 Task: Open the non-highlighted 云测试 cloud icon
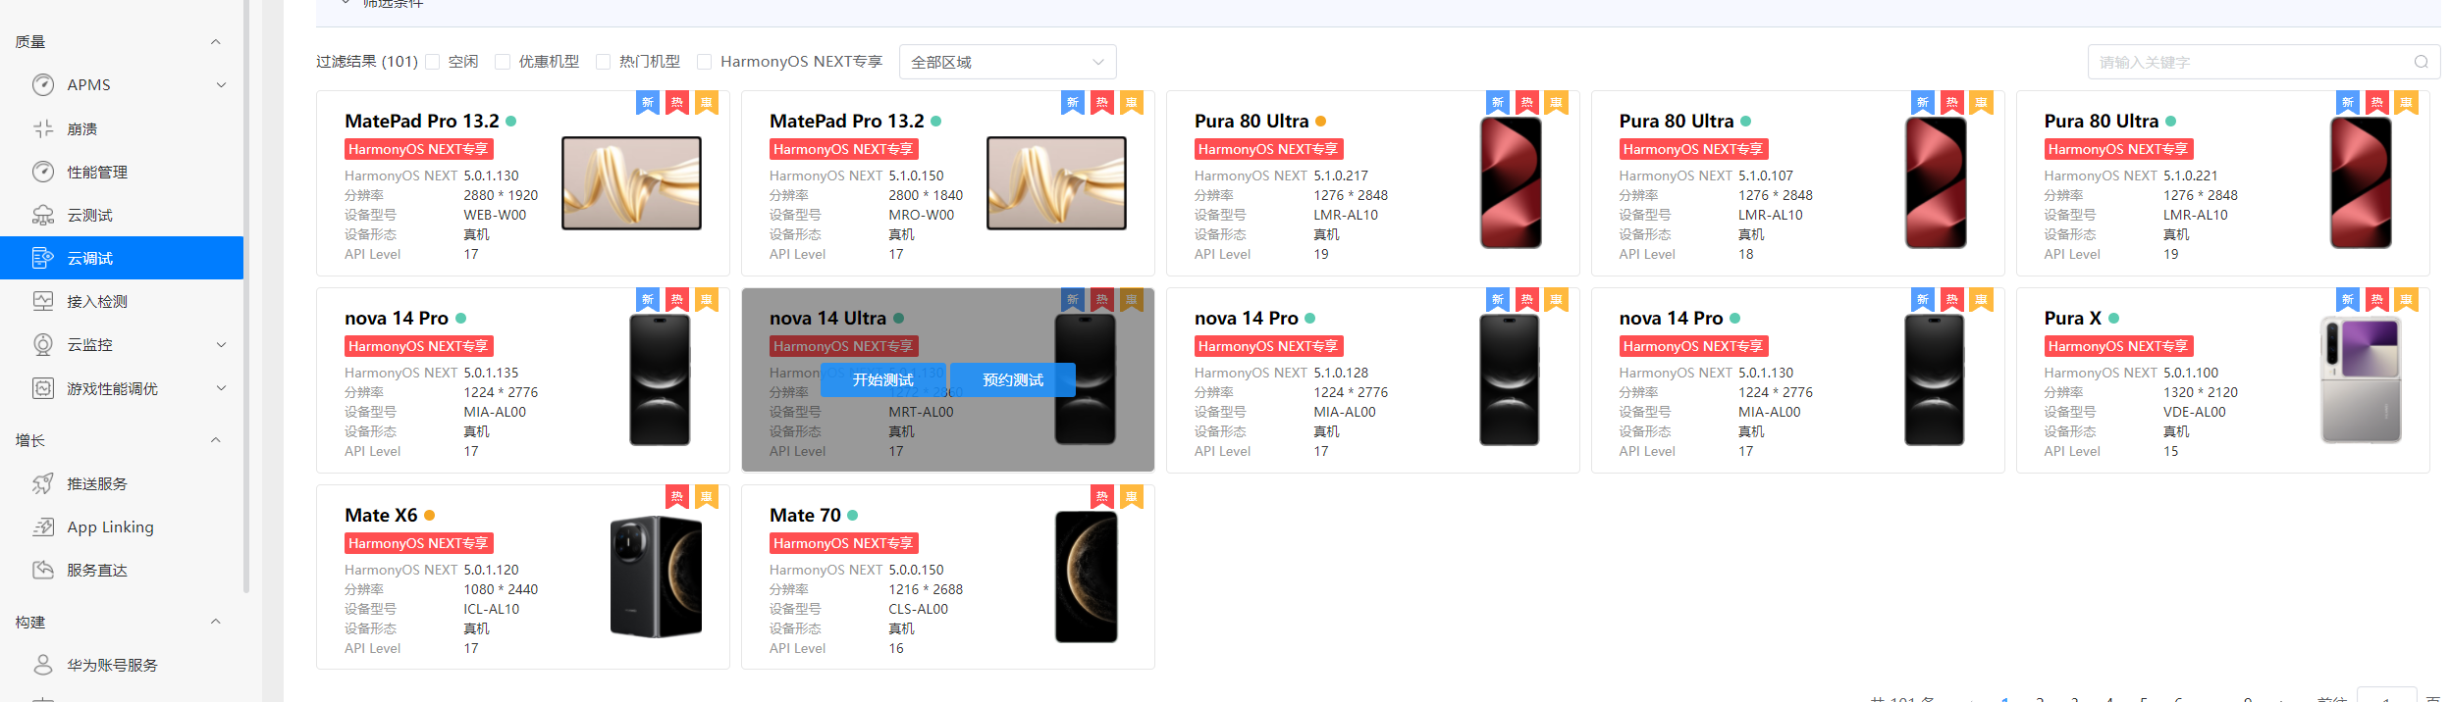[x=43, y=215]
